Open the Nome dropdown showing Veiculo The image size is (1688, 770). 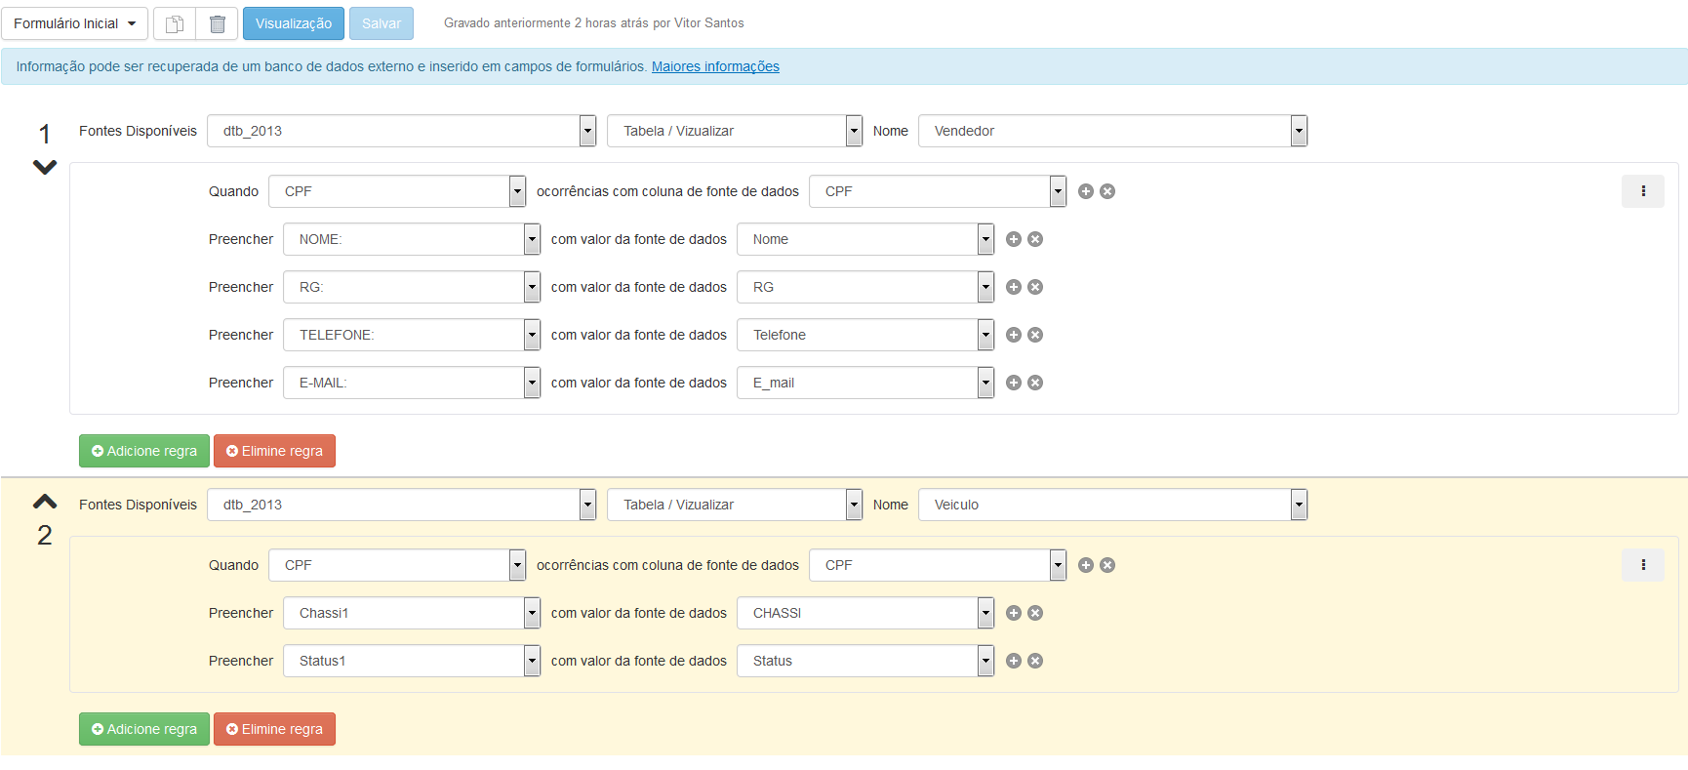pyautogui.click(x=1111, y=505)
